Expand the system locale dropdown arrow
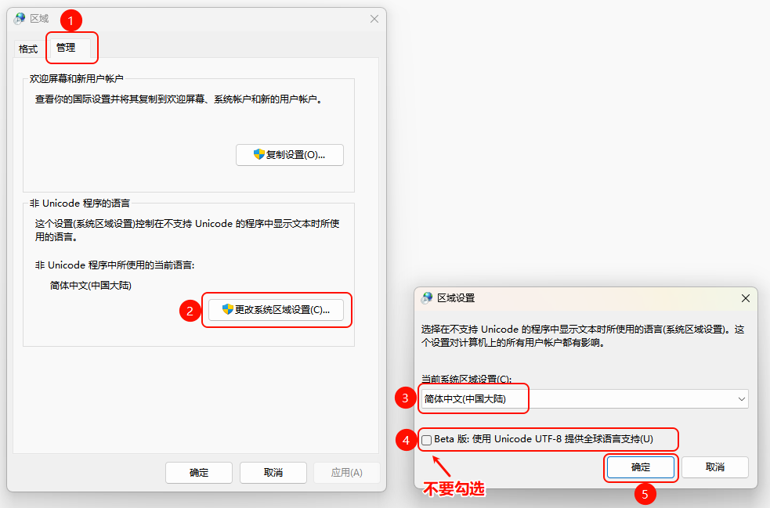 tap(741, 399)
